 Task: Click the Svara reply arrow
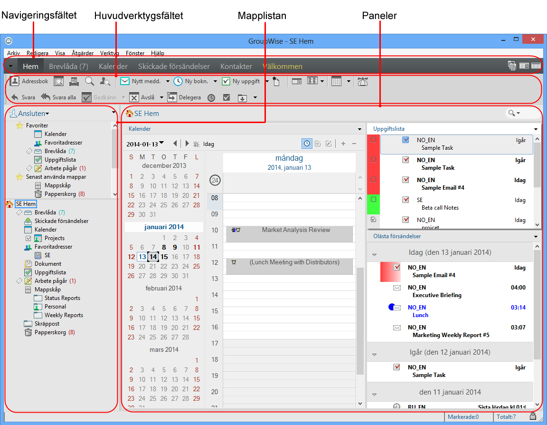pos(23,97)
